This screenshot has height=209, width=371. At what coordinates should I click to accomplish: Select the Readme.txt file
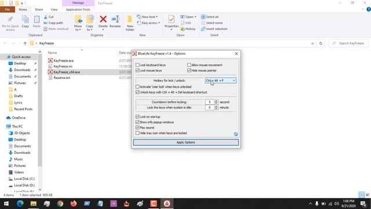59,78
